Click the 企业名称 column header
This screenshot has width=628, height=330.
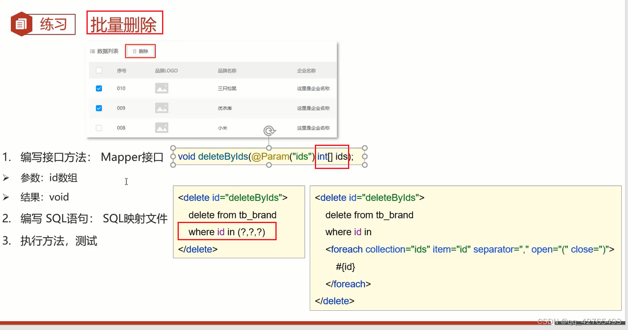[x=306, y=71]
